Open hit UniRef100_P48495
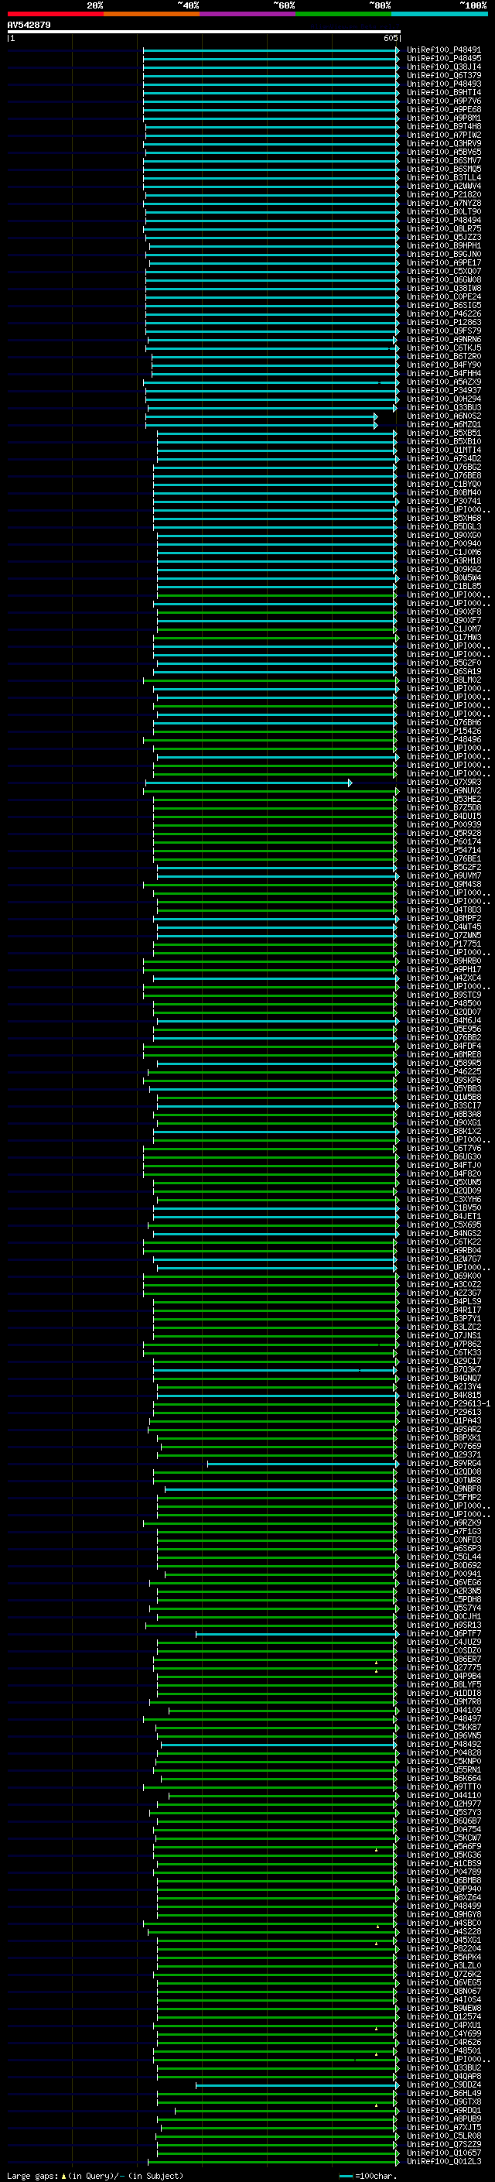The width and height of the screenshot is (495, 2182). coord(444,59)
